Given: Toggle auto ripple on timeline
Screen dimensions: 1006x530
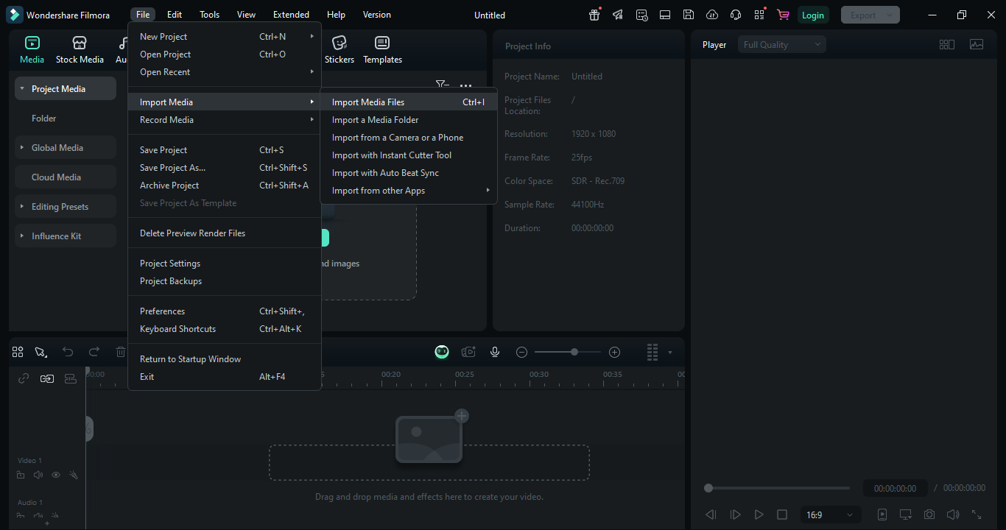Looking at the screenshot, I should pos(47,378).
